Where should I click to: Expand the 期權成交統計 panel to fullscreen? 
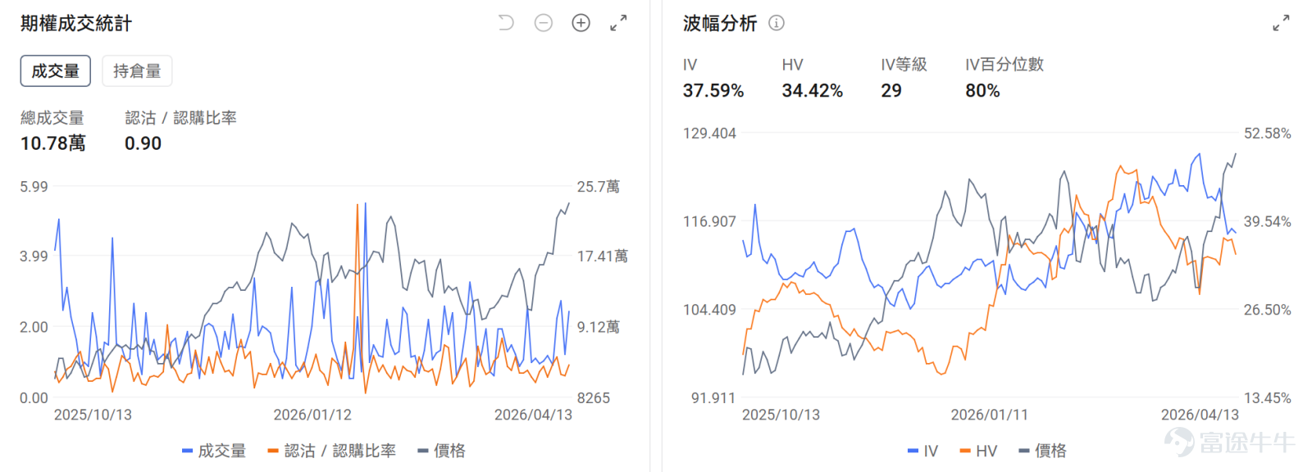(x=618, y=23)
